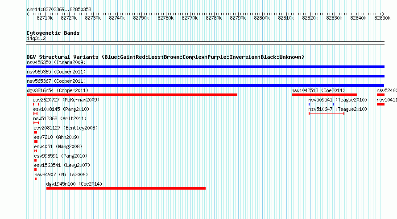
Task: Click the 82850k ruler tick label
Action: (x=382, y=18)
